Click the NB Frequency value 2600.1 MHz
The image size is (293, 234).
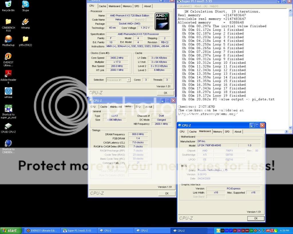point(161,124)
